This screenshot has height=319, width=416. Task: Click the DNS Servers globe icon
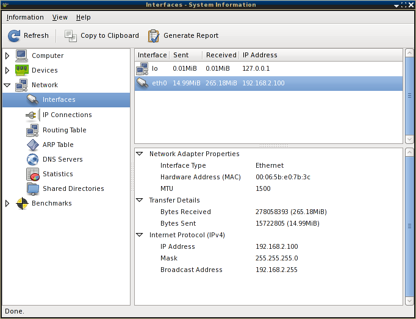click(x=32, y=160)
